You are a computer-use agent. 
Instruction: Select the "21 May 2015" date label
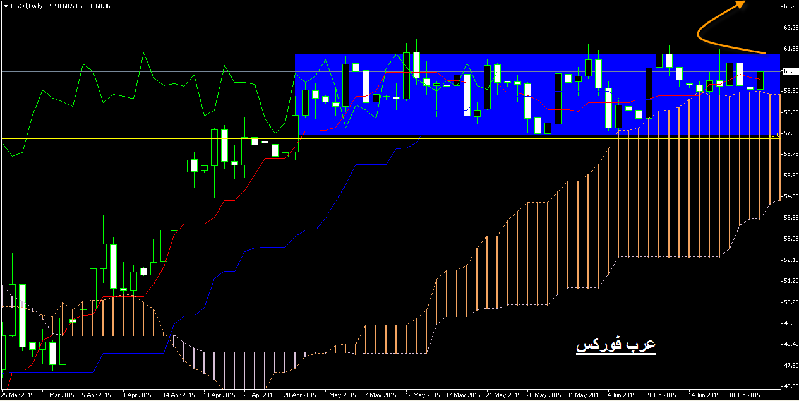point(503,396)
